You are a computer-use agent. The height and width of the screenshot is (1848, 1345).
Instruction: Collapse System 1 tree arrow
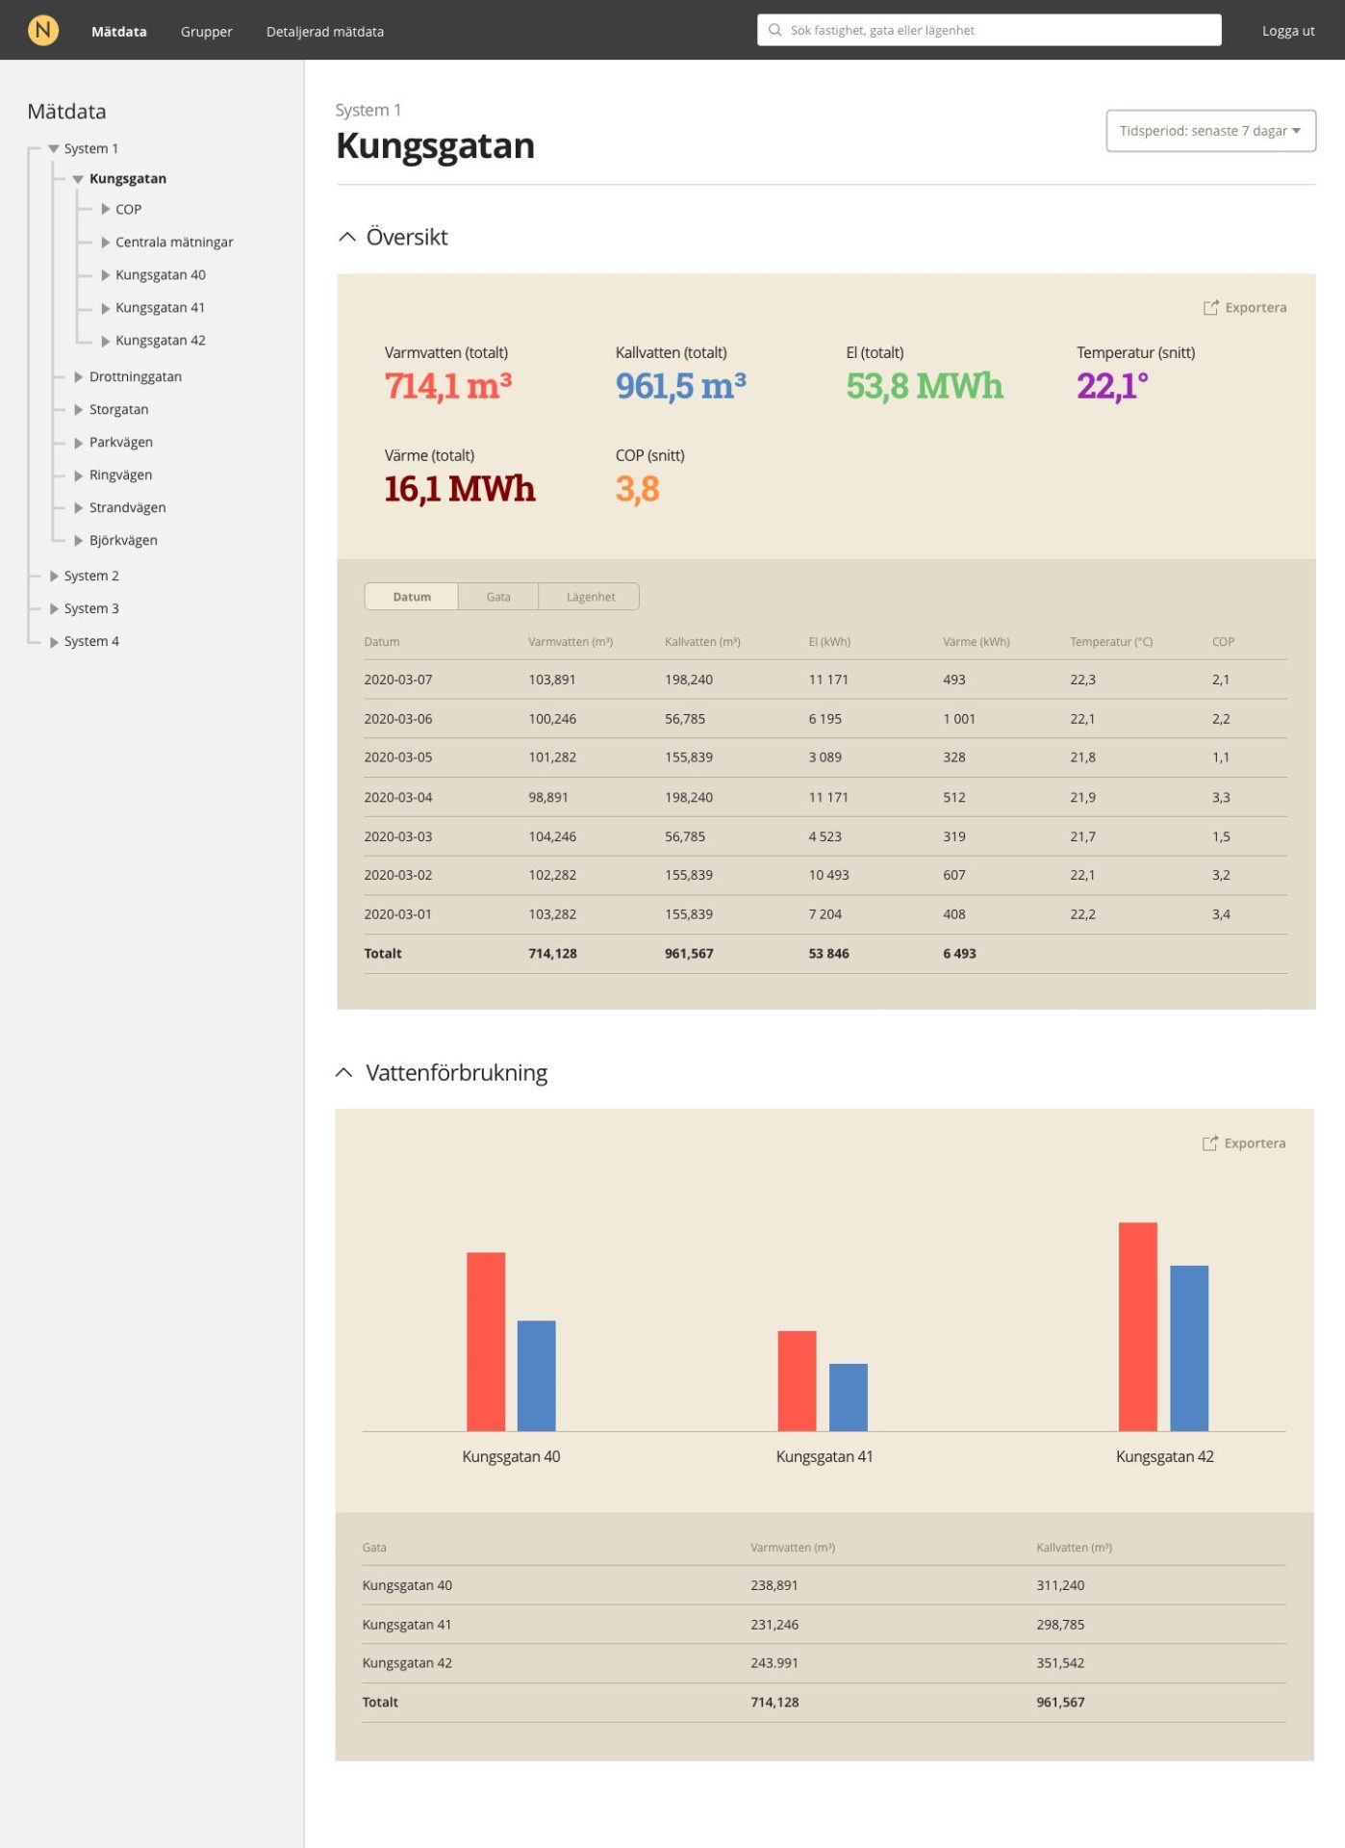tap(54, 148)
